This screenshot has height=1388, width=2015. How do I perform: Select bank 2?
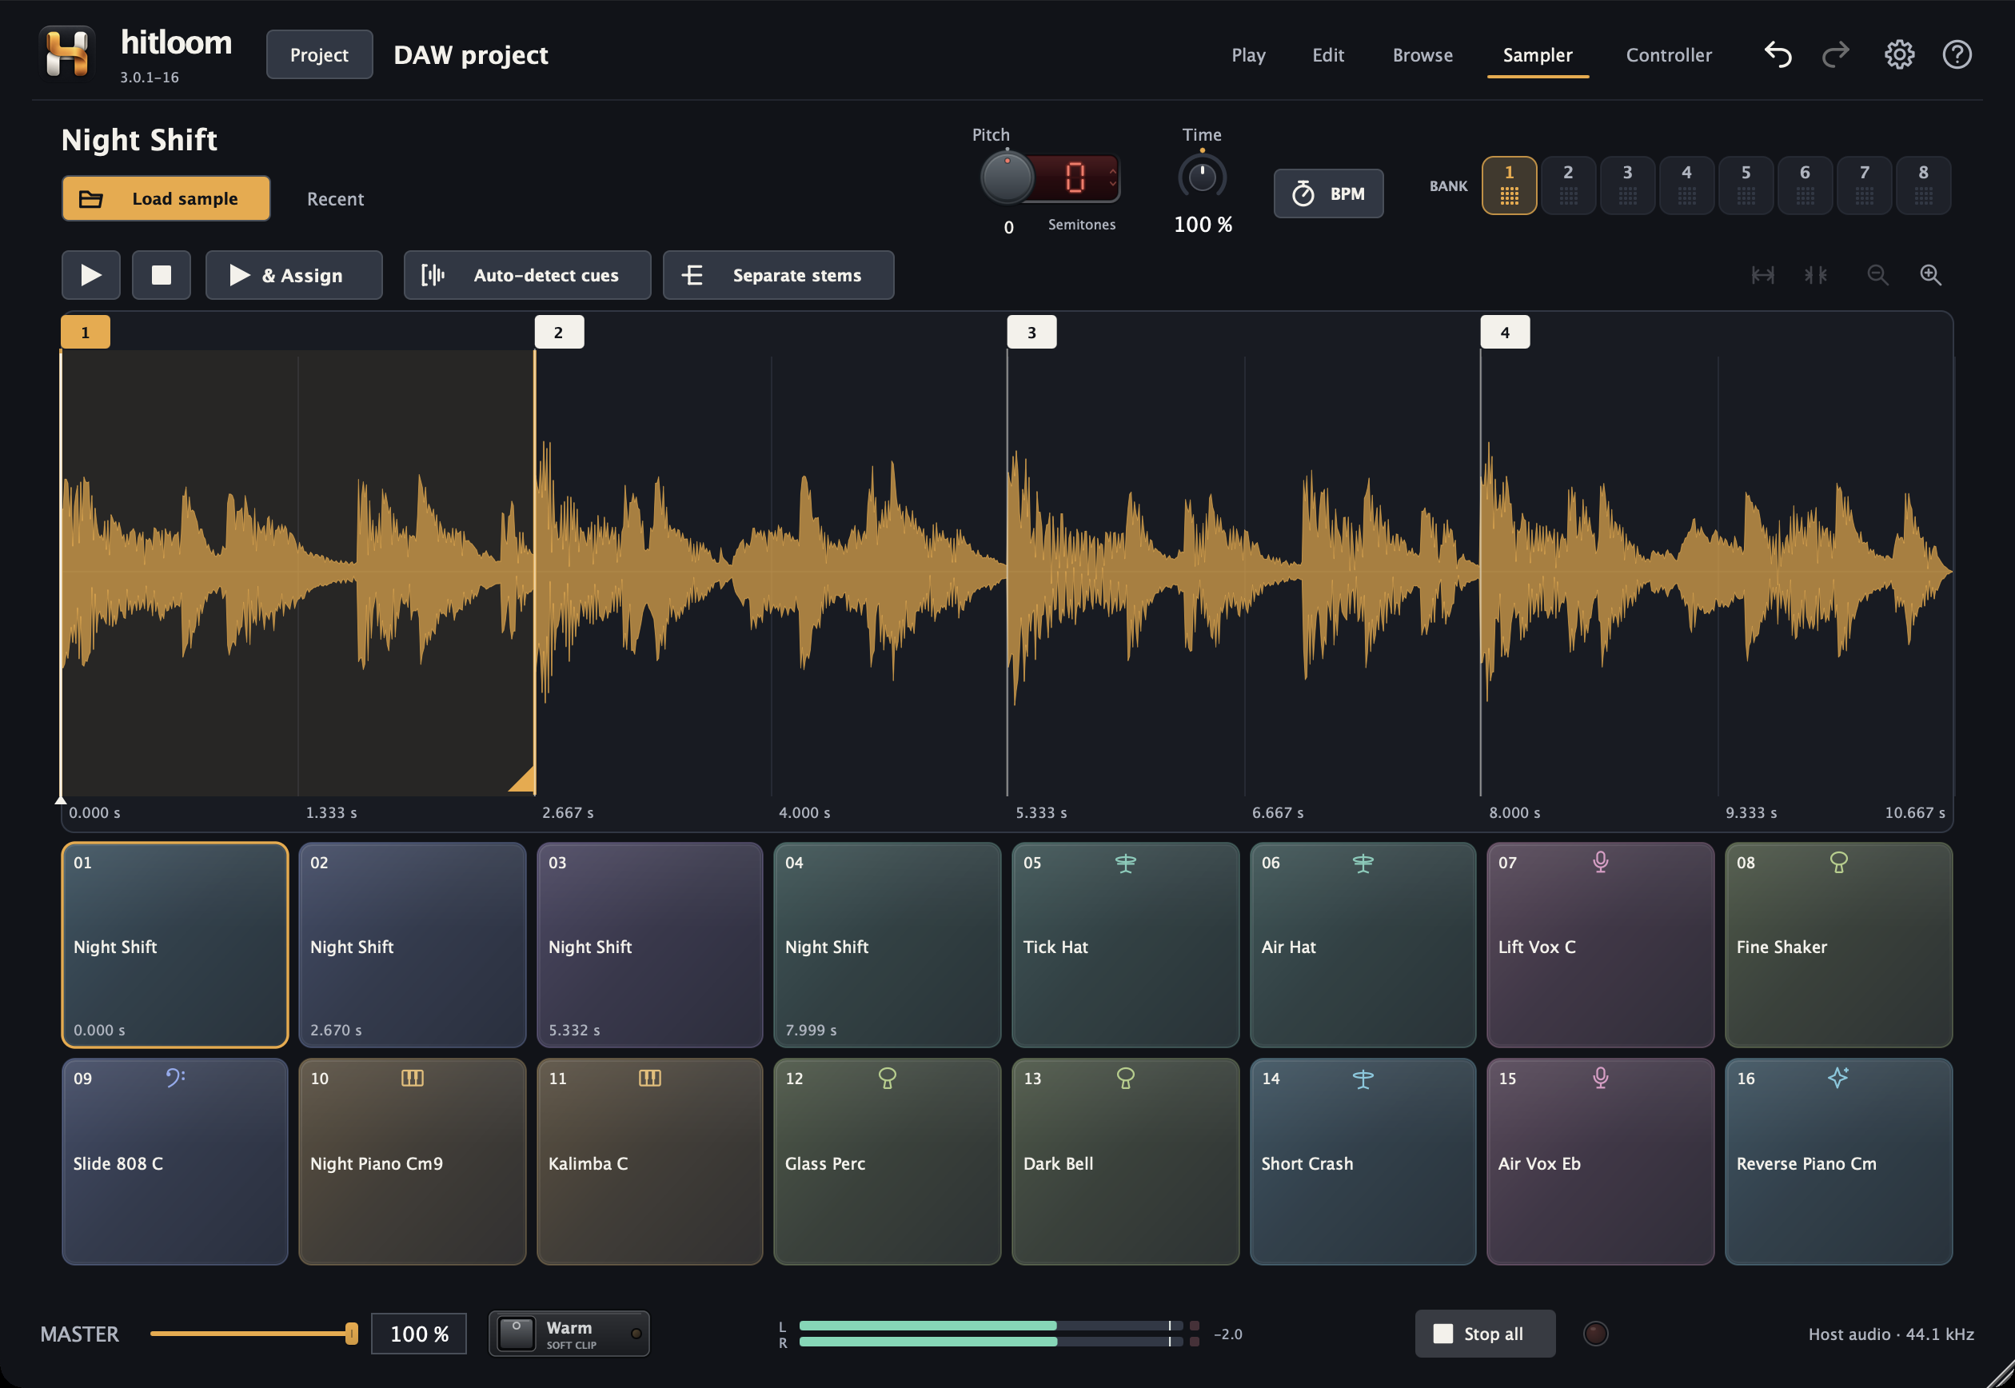click(x=1568, y=185)
